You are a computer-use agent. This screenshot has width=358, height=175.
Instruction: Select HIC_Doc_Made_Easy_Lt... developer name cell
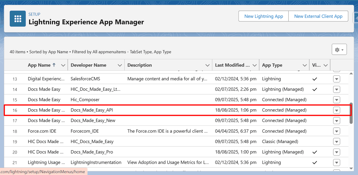click(x=96, y=89)
